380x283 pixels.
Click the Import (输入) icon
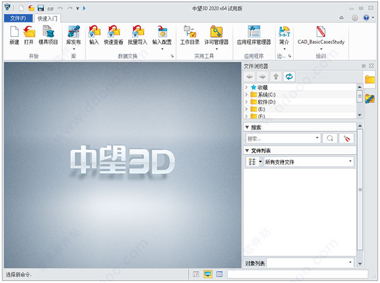pyautogui.click(x=94, y=32)
